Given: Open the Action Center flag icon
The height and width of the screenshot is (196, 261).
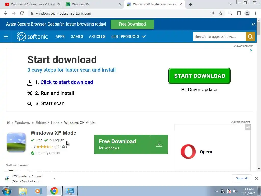Looking at the screenshot, I should coord(229,191).
